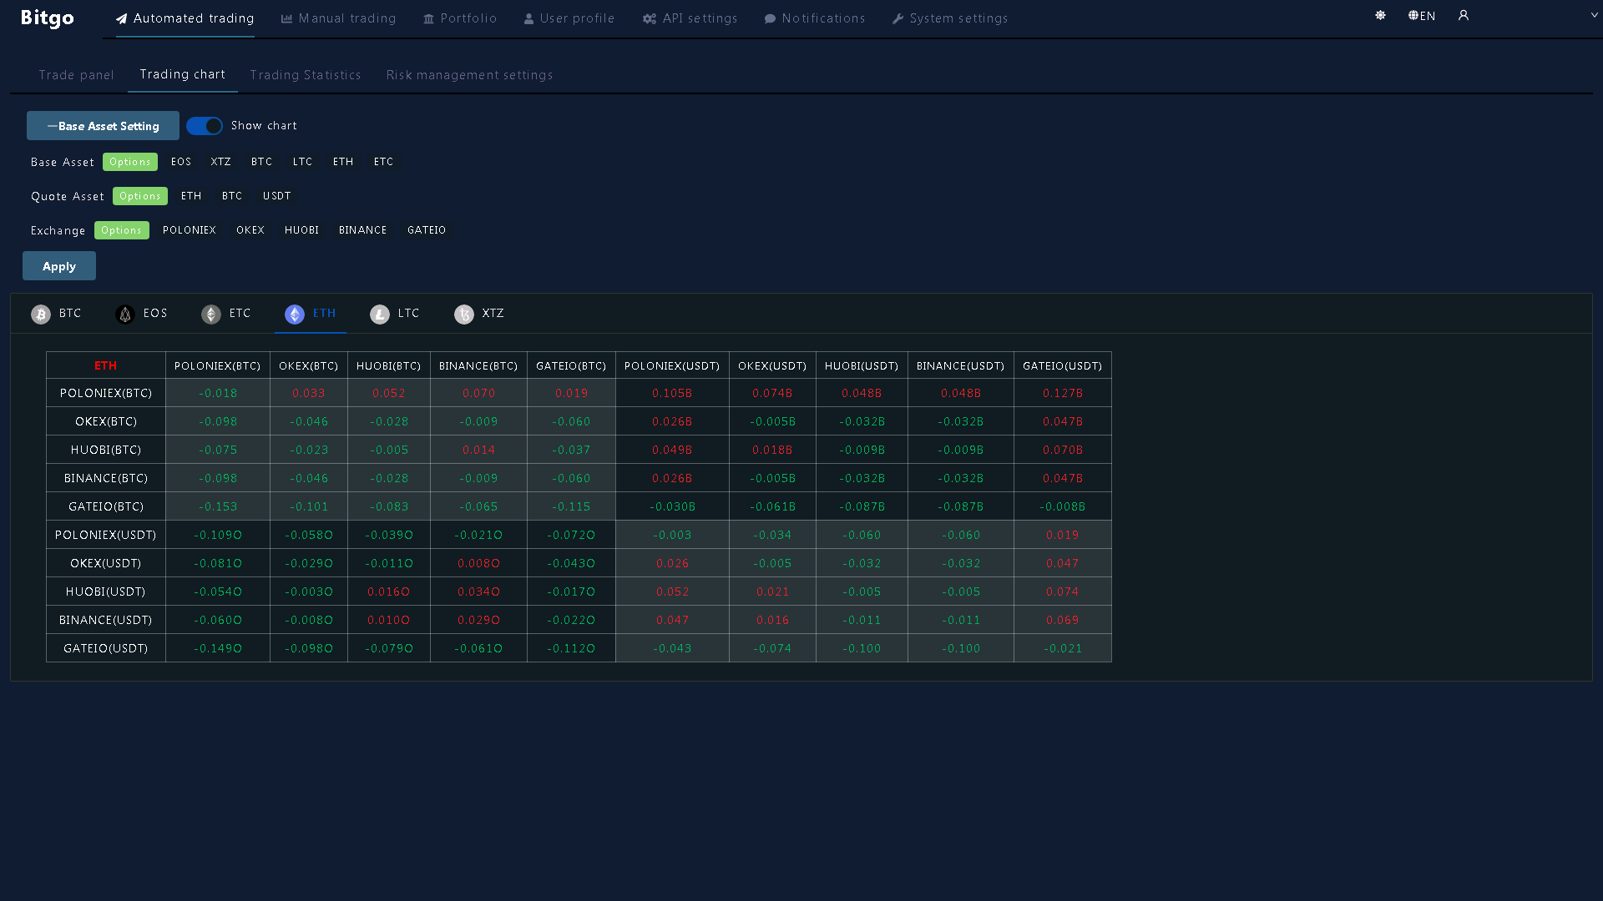Toggle ETH base asset option
This screenshot has width=1603, height=901.
(343, 162)
